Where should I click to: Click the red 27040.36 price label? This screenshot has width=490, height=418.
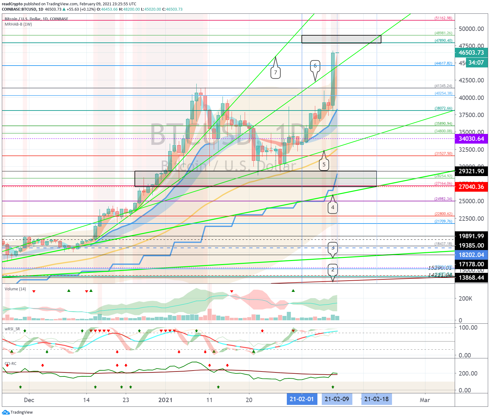pyautogui.click(x=471, y=187)
